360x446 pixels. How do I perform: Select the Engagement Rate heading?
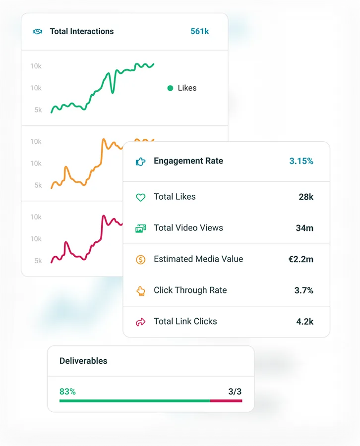coord(188,161)
